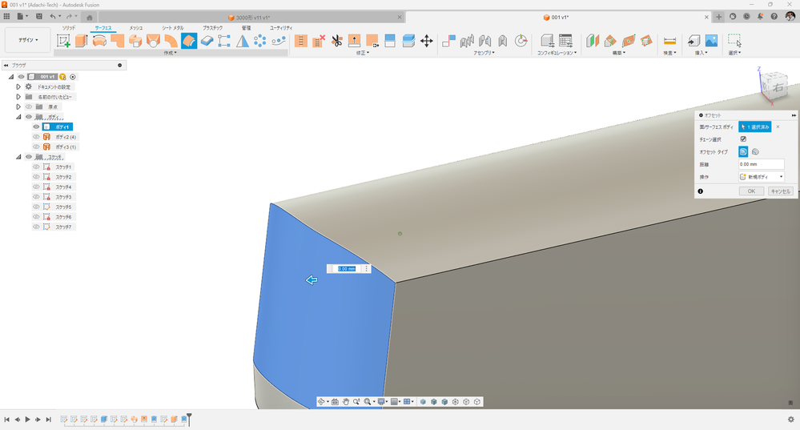800x430 pixels.
Task: Click the Pan hand navigation tool
Action: pos(346,402)
